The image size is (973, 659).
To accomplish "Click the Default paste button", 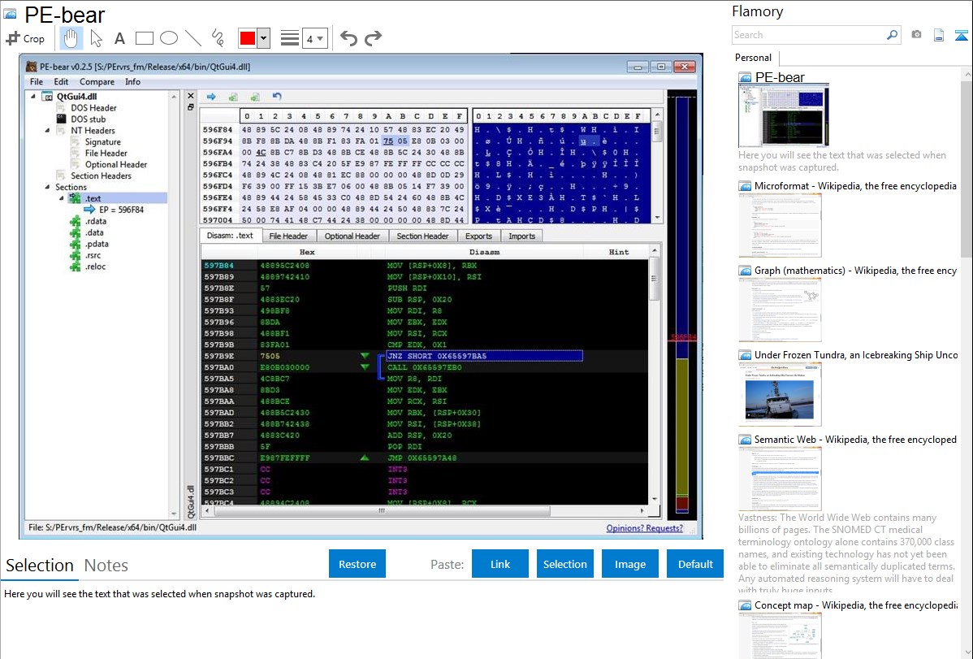I will pyautogui.click(x=695, y=564).
